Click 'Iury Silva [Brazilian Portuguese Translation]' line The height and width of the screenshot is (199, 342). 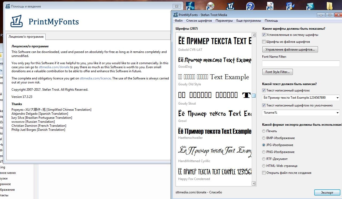point(42,118)
